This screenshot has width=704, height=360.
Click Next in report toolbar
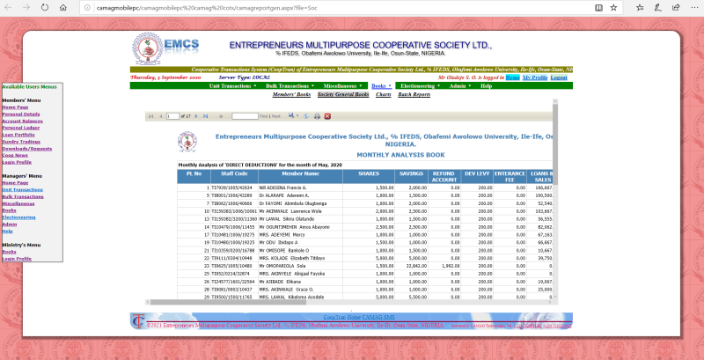276,116
